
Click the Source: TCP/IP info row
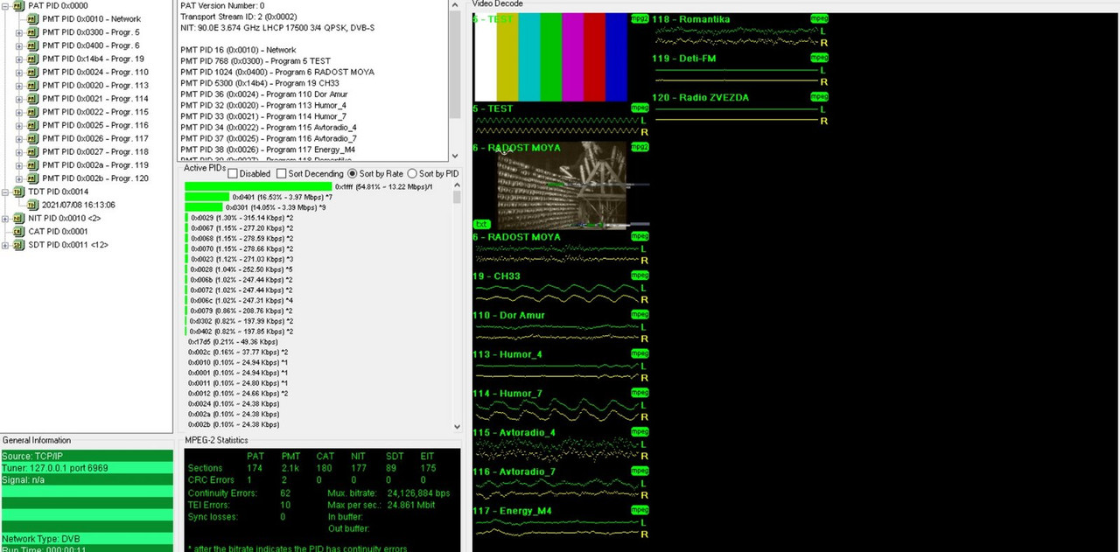[x=87, y=456]
